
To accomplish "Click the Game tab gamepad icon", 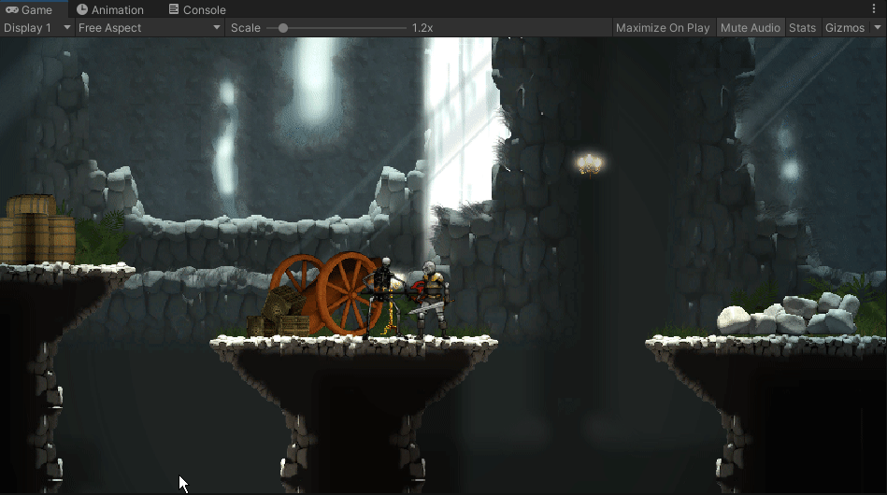I will (x=12, y=9).
